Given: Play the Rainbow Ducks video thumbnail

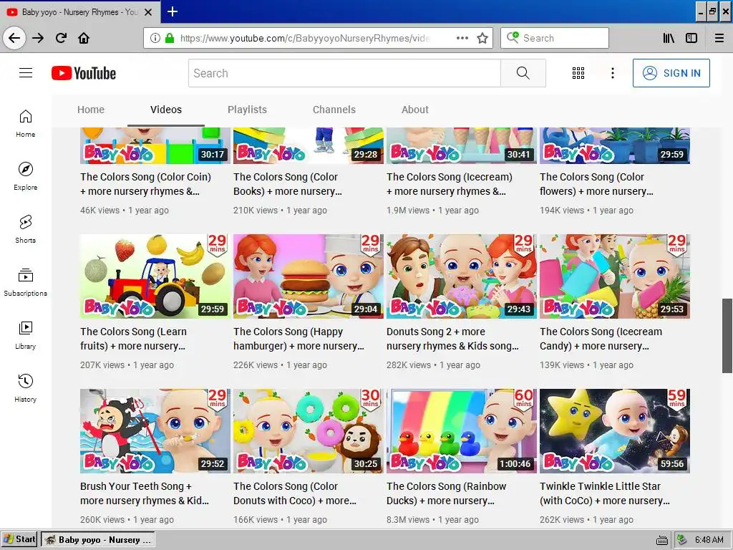Looking at the screenshot, I should coord(462,431).
